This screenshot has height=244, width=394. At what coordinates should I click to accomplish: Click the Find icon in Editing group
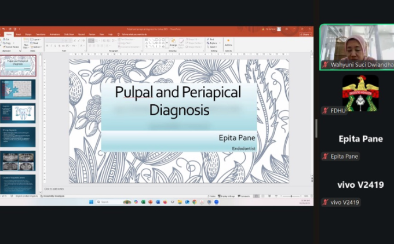(x=211, y=39)
